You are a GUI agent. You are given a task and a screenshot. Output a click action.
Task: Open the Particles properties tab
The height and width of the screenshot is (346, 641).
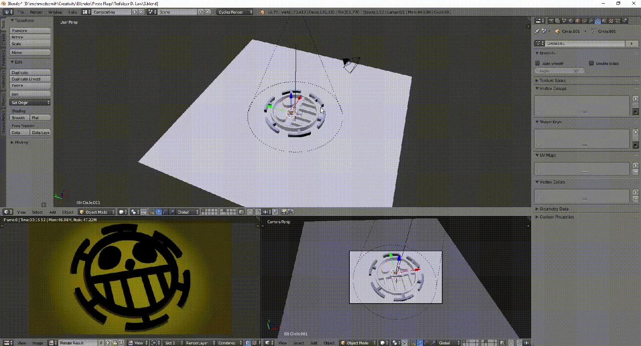(x=618, y=21)
